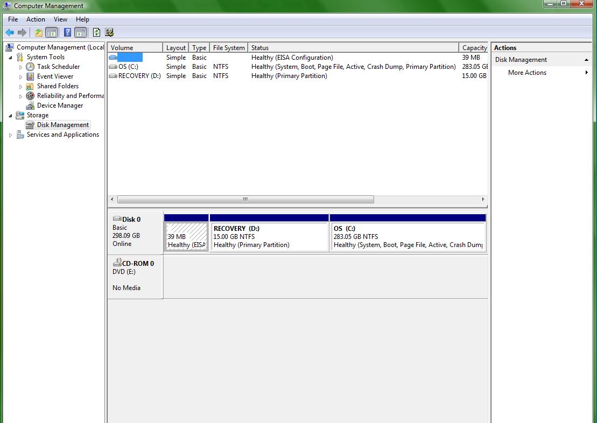
Task: Click the Healthy (Primary Partition) status cell in list
Action: [x=289, y=76]
